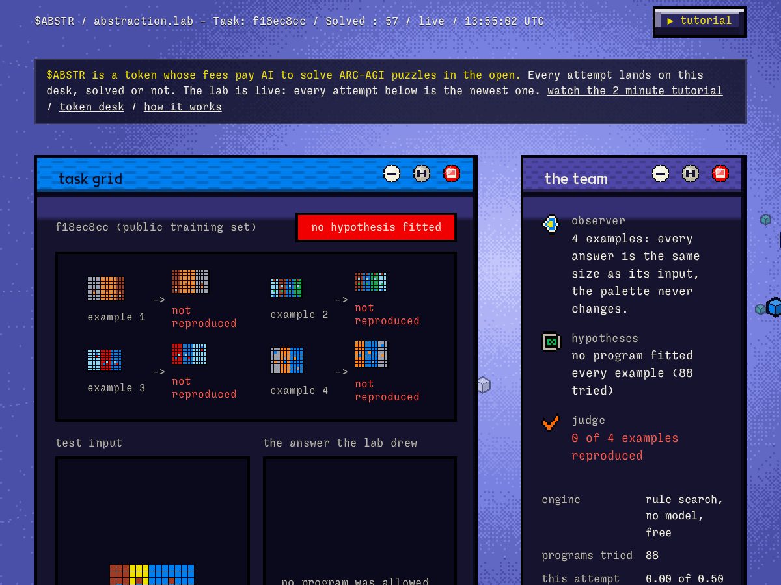Click the hypotheses agent icon

(551, 342)
